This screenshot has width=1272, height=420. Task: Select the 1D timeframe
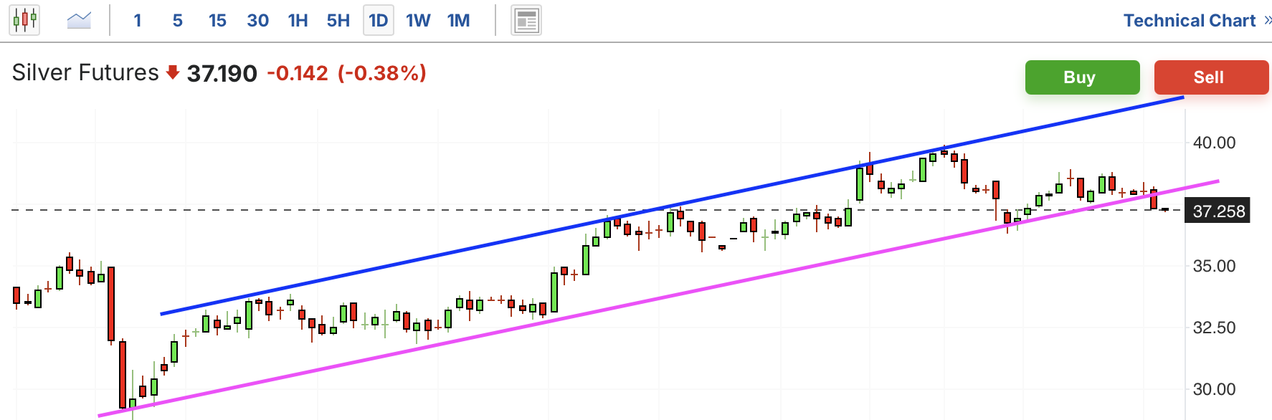click(x=379, y=20)
